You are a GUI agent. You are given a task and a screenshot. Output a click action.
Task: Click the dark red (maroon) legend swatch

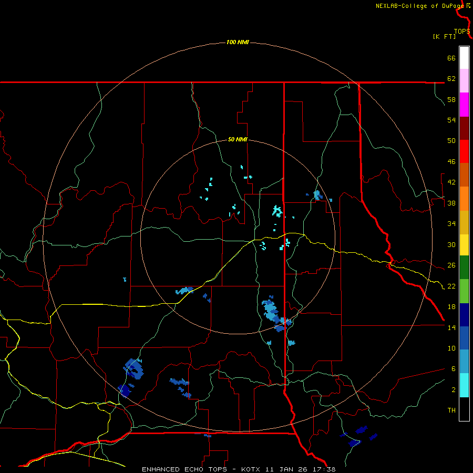[x=464, y=128]
